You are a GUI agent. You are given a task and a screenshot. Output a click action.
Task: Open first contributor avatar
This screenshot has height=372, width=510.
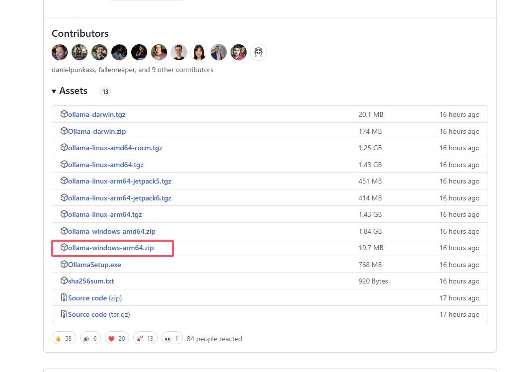[60, 52]
